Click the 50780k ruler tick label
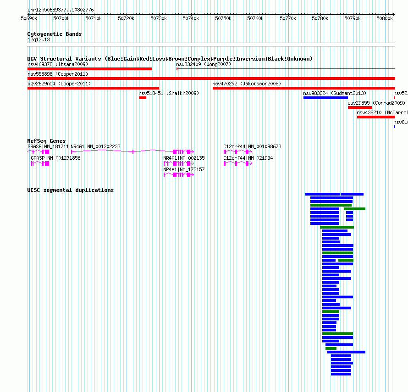The image size is (408, 392). 320,18
